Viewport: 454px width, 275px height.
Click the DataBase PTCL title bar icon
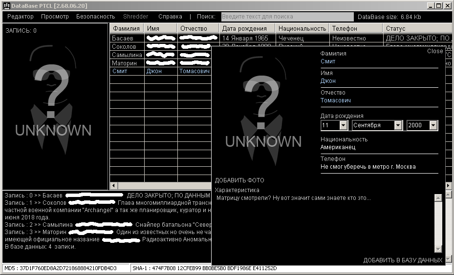click(x=6, y=6)
